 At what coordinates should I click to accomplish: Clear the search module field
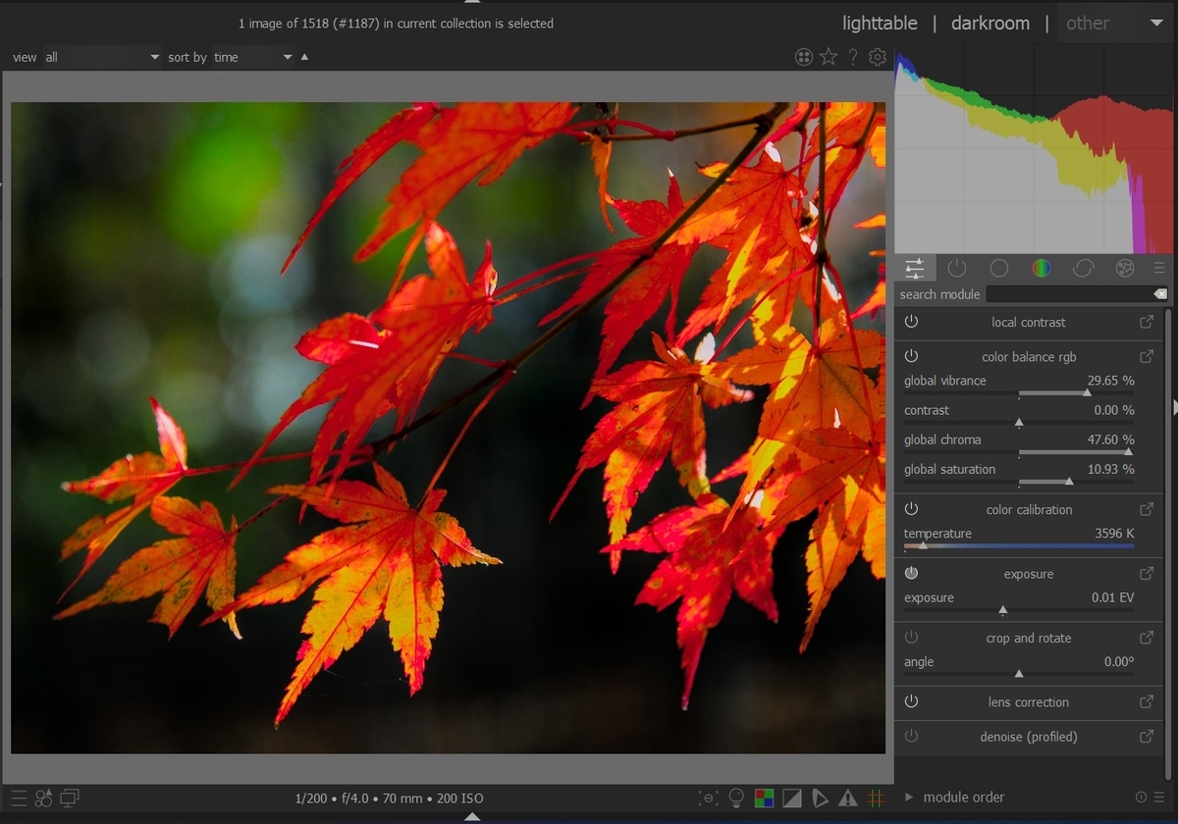[1160, 294]
